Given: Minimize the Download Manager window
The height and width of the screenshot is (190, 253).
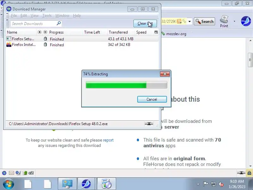Looking at the screenshot, I should coord(132,9).
